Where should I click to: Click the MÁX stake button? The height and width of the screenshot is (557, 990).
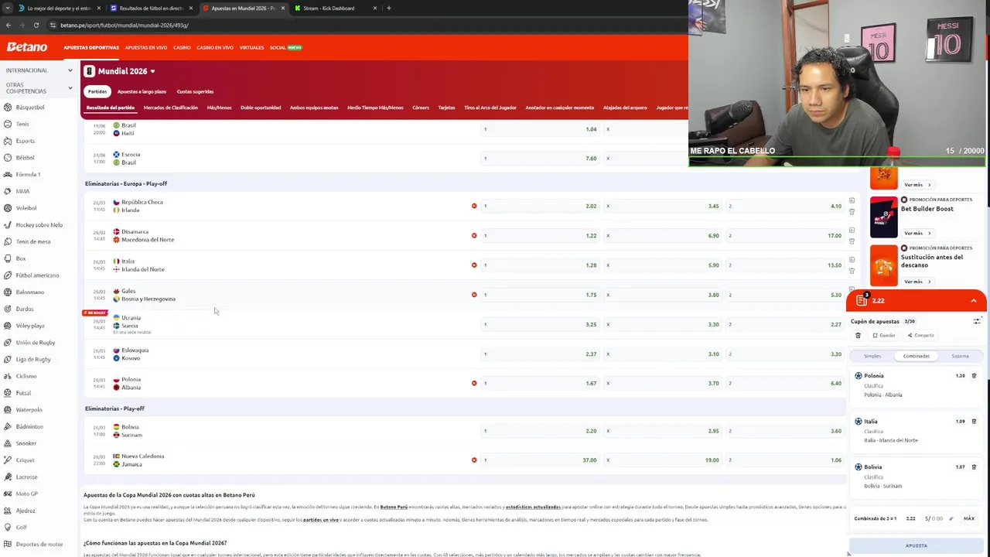(968, 518)
